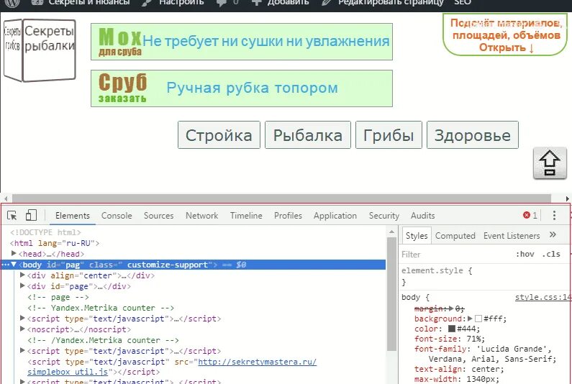Collapse the body element node
Image resolution: width=572 pixels, height=384 pixels.
pyautogui.click(x=14, y=265)
